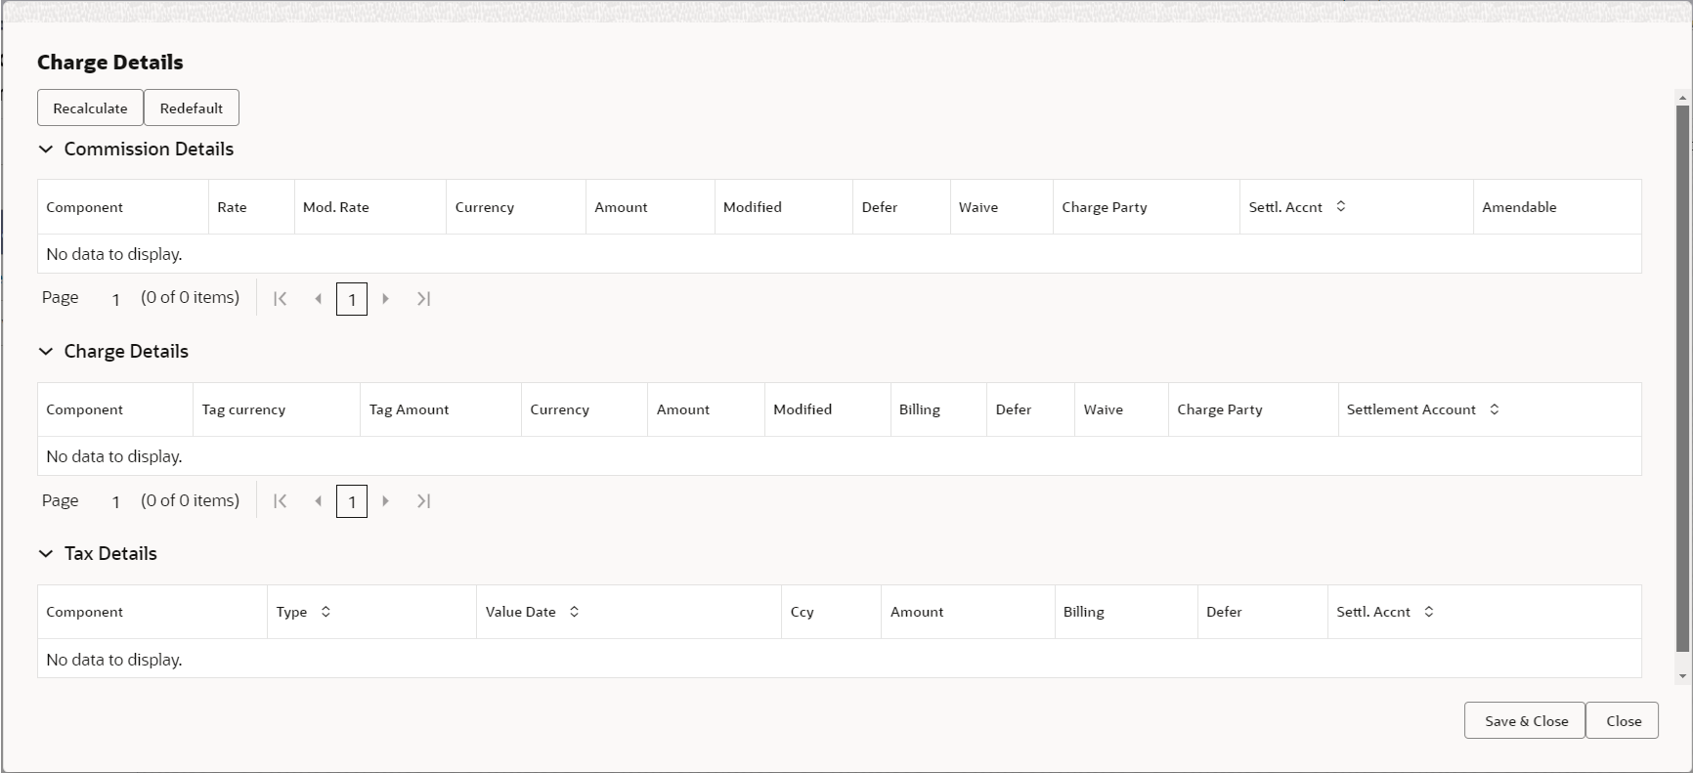Go to first page in Charge Details table
Image resolution: width=1693 pixels, height=773 pixels.
tap(281, 501)
